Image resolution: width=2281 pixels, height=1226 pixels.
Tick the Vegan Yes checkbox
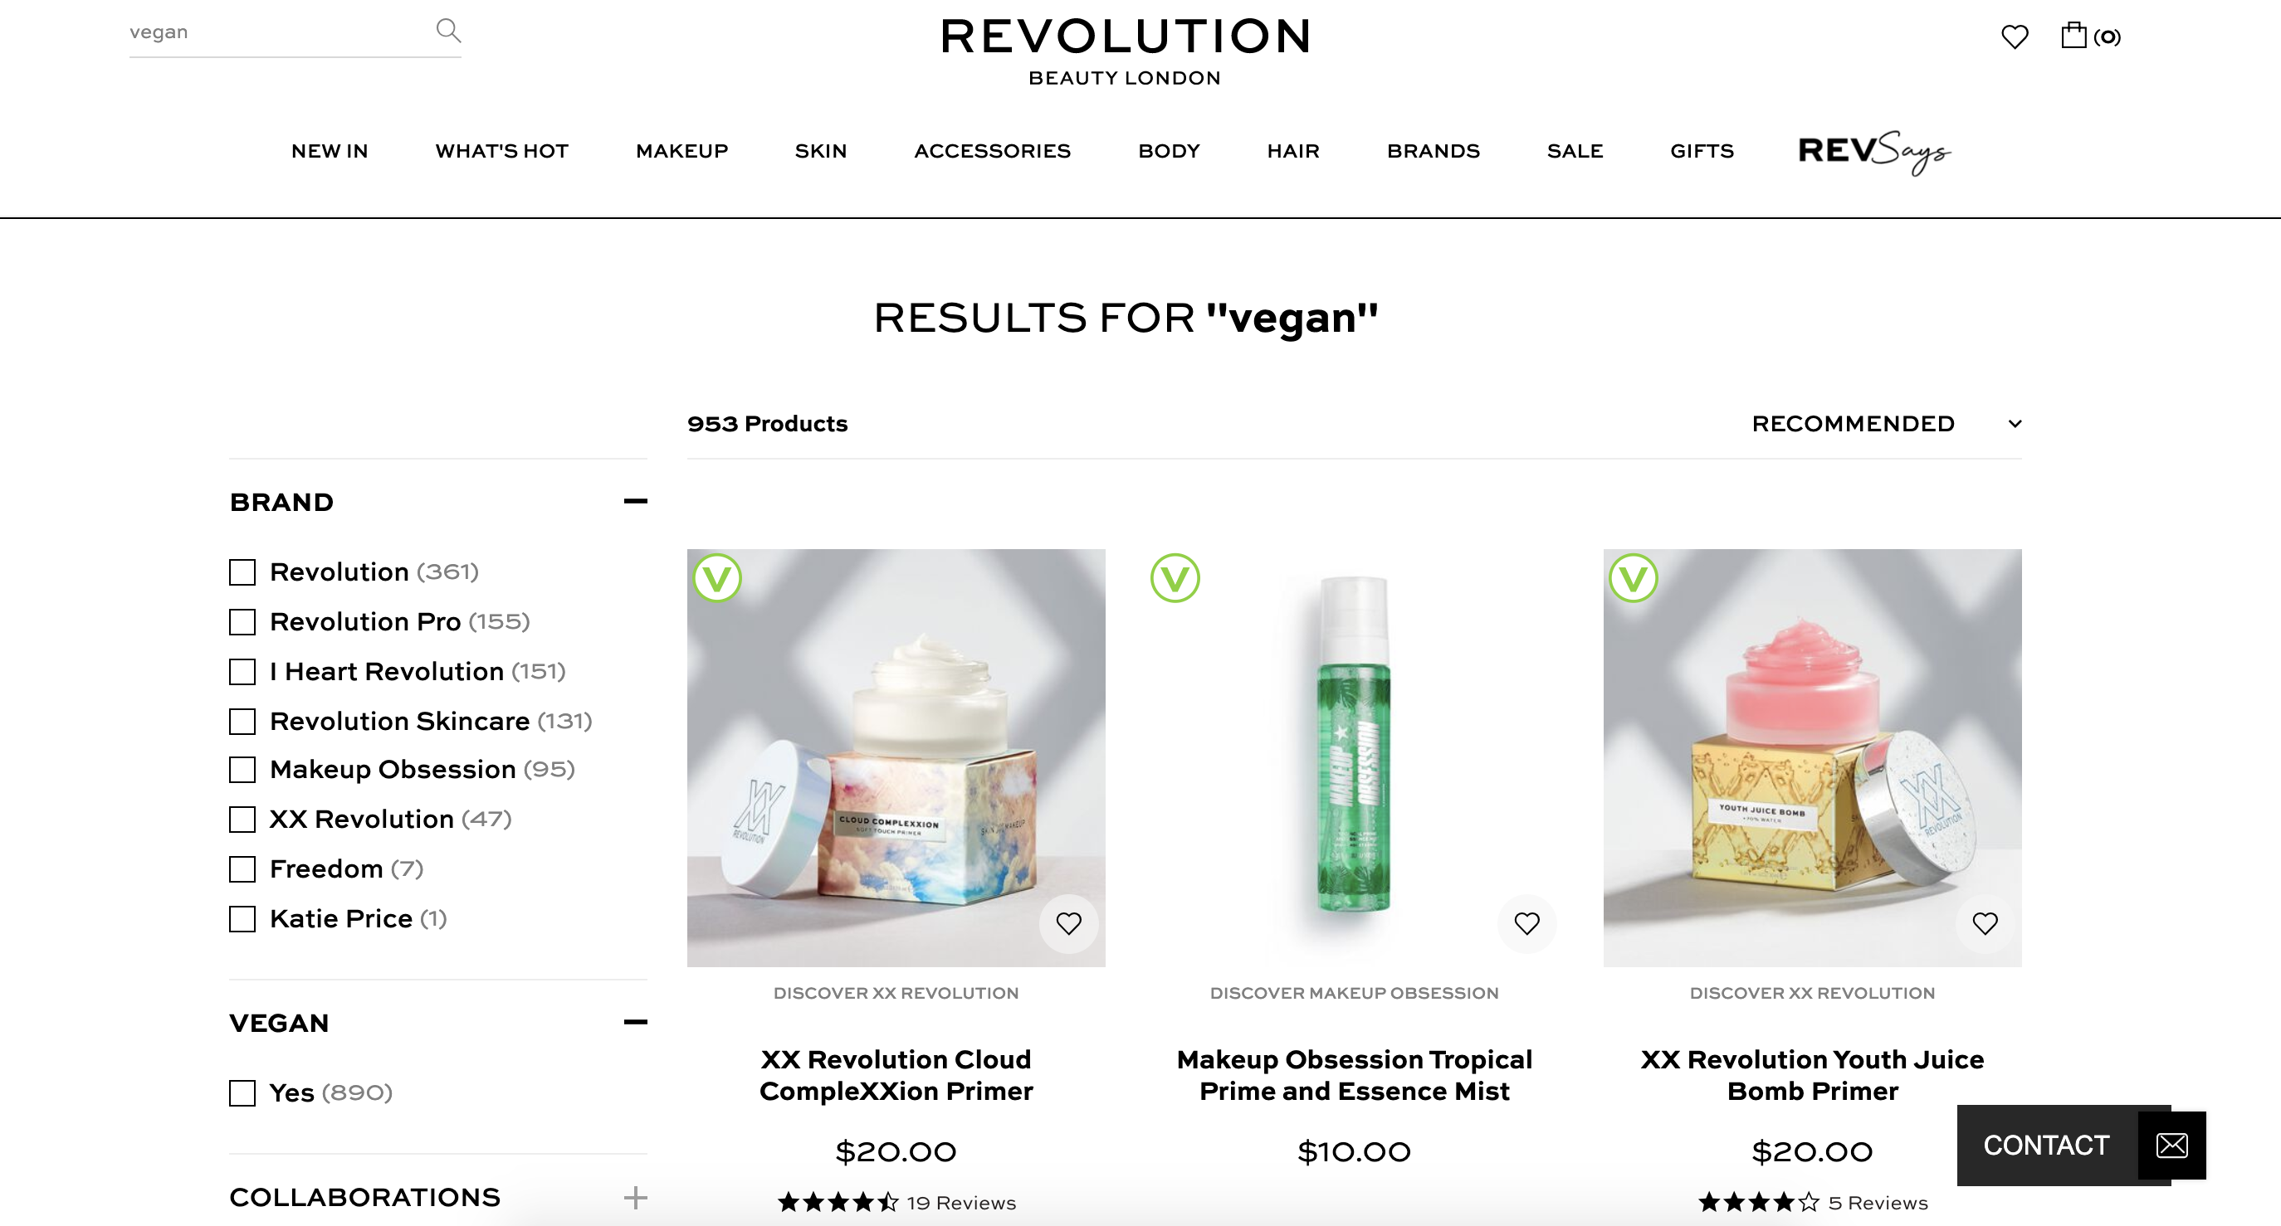242,1093
